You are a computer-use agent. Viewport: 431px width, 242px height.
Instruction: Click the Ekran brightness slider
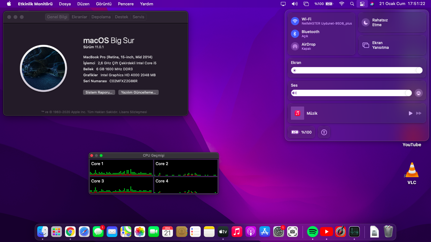click(357, 70)
